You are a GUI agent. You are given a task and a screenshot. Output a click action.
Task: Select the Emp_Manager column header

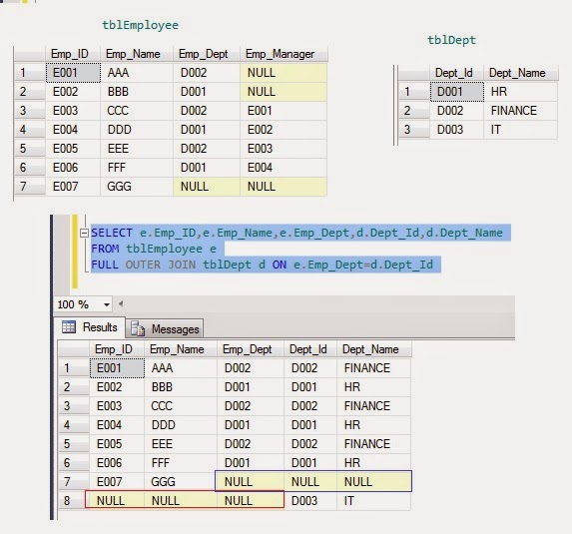(x=284, y=54)
